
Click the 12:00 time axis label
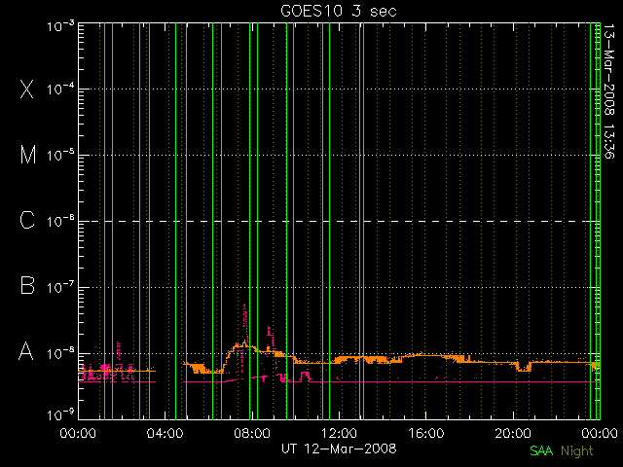339,433
